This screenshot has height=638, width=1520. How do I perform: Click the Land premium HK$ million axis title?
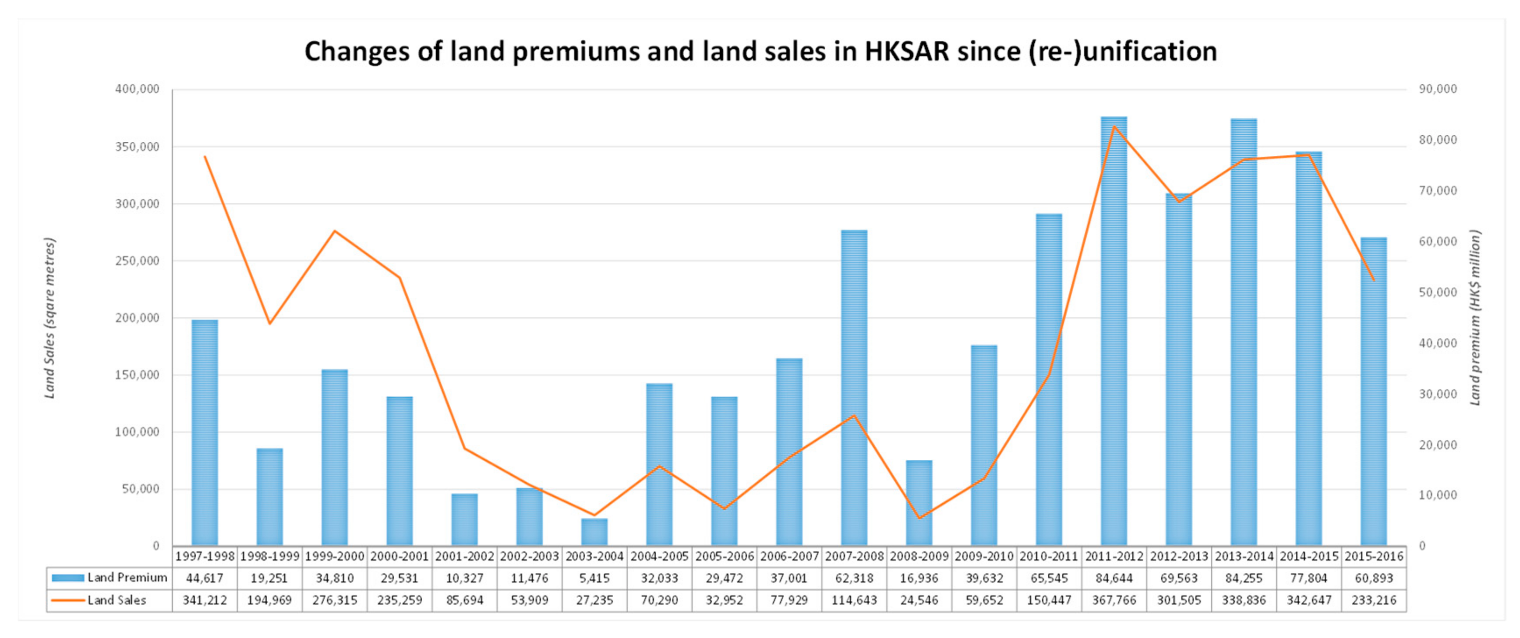(x=1475, y=319)
